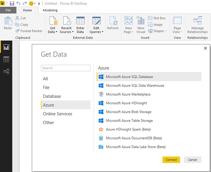This screenshot has height=172, width=211.
Task: Select the Cut scissors tool
Action: coord(20,18)
